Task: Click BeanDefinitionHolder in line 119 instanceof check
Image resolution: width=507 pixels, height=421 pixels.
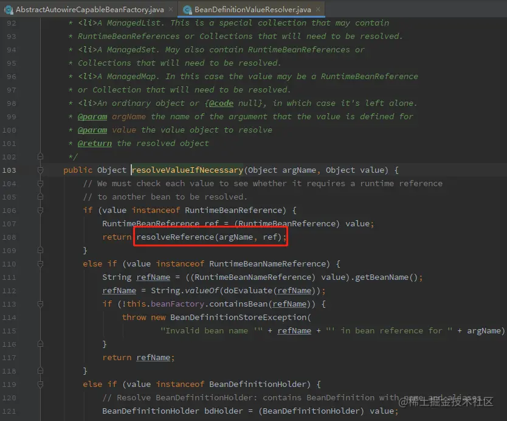Action: click(x=257, y=384)
